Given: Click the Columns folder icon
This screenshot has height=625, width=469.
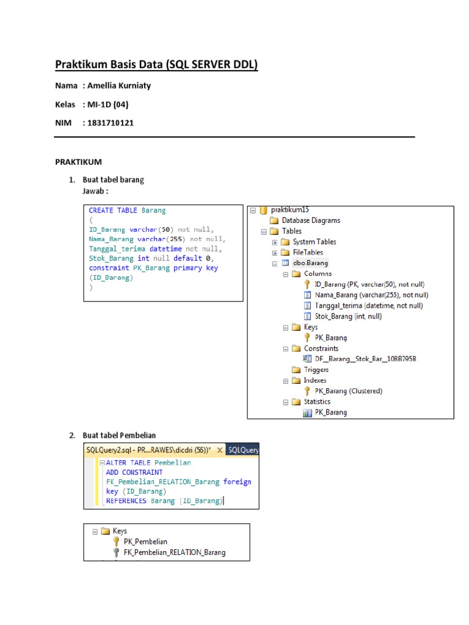Looking at the screenshot, I should point(296,274).
